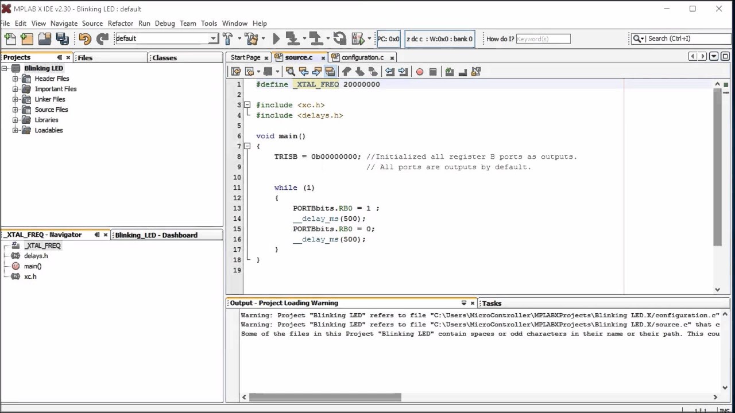Click Clean and Build hammer-broom icon
Viewport: 735px width, 413px height.
click(x=251, y=38)
